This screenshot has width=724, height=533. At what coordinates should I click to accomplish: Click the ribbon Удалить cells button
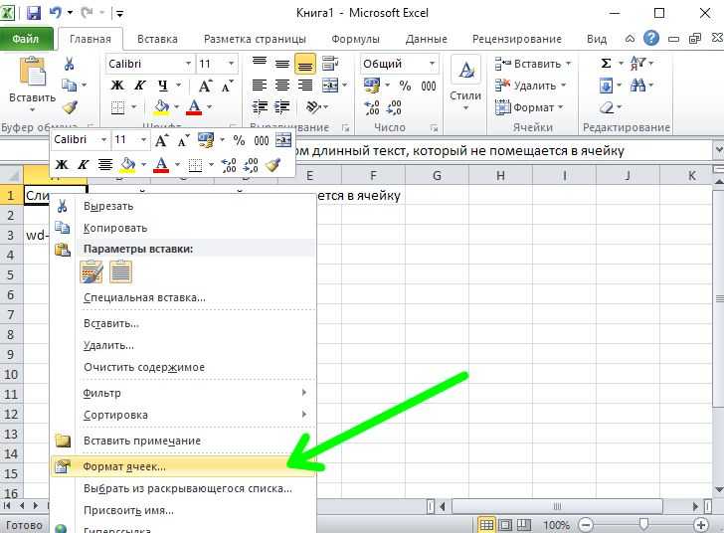pyautogui.click(x=530, y=86)
